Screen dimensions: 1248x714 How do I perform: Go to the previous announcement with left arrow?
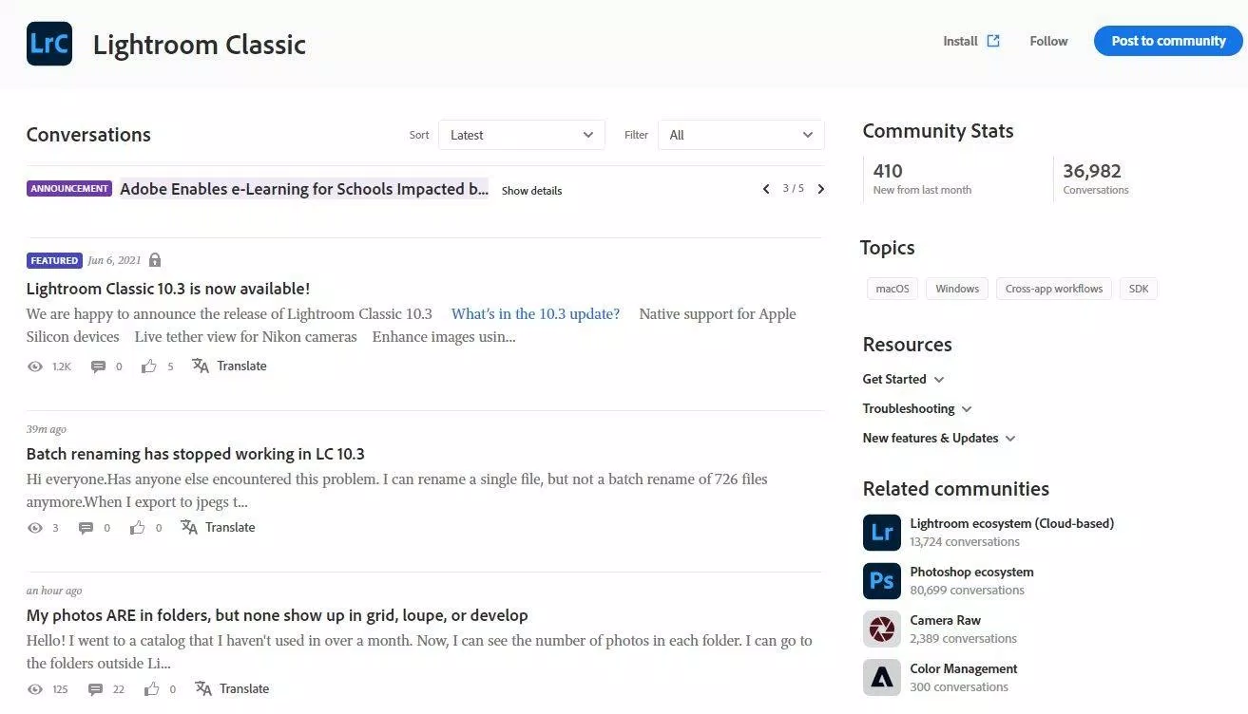pyautogui.click(x=766, y=189)
